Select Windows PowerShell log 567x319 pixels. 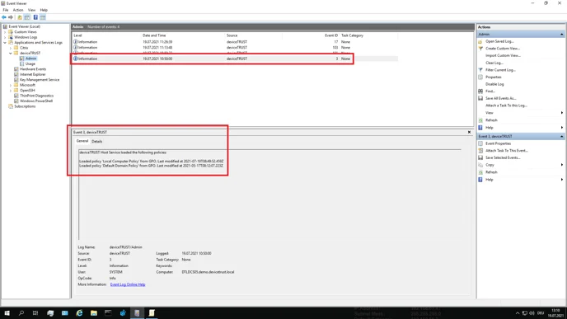tap(36, 101)
